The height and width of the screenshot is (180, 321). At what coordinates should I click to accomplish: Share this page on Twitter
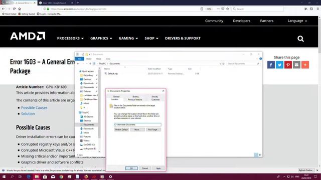[x=279, y=65]
